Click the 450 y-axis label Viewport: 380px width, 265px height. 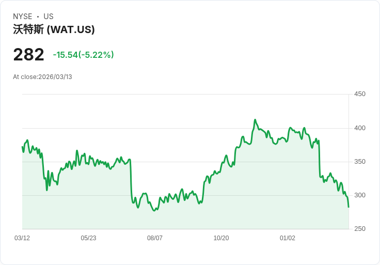(x=359, y=94)
